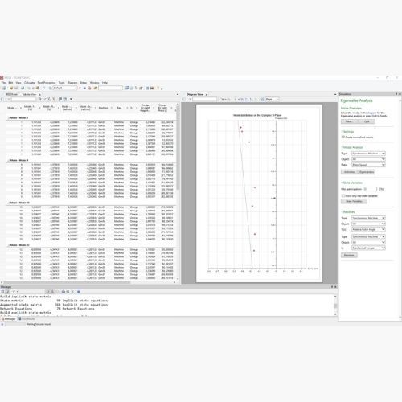402x402 pixels.
Task: Click the undo arrow icon in main toolbar
Action: [44, 88]
